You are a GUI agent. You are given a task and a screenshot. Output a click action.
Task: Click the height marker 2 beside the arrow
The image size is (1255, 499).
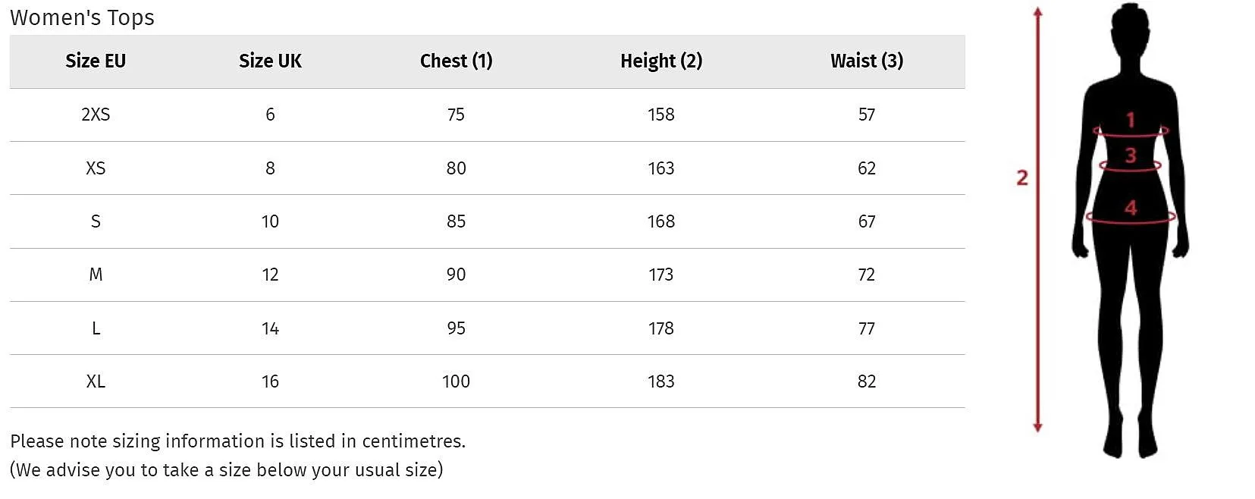(1022, 177)
